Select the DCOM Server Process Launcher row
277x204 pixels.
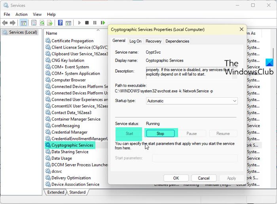[x=76, y=164]
